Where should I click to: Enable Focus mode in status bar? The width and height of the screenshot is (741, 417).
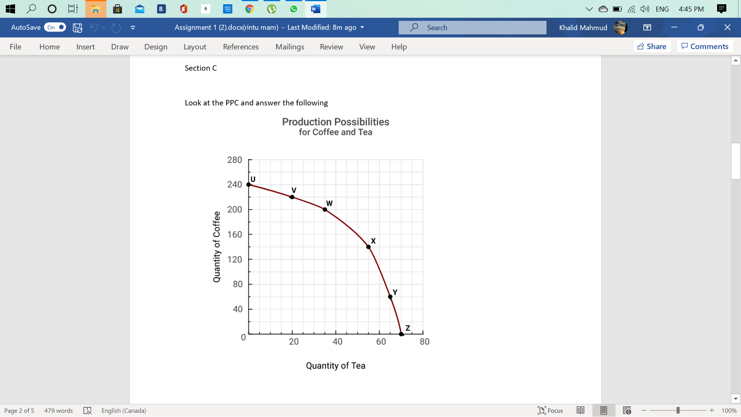click(x=550, y=410)
